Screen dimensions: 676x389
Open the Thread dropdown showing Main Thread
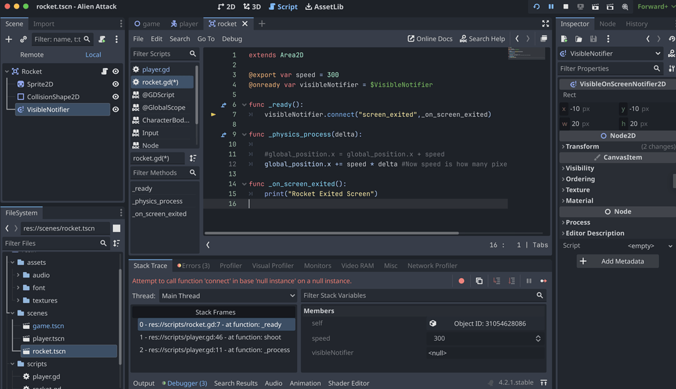[x=228, y=296]
